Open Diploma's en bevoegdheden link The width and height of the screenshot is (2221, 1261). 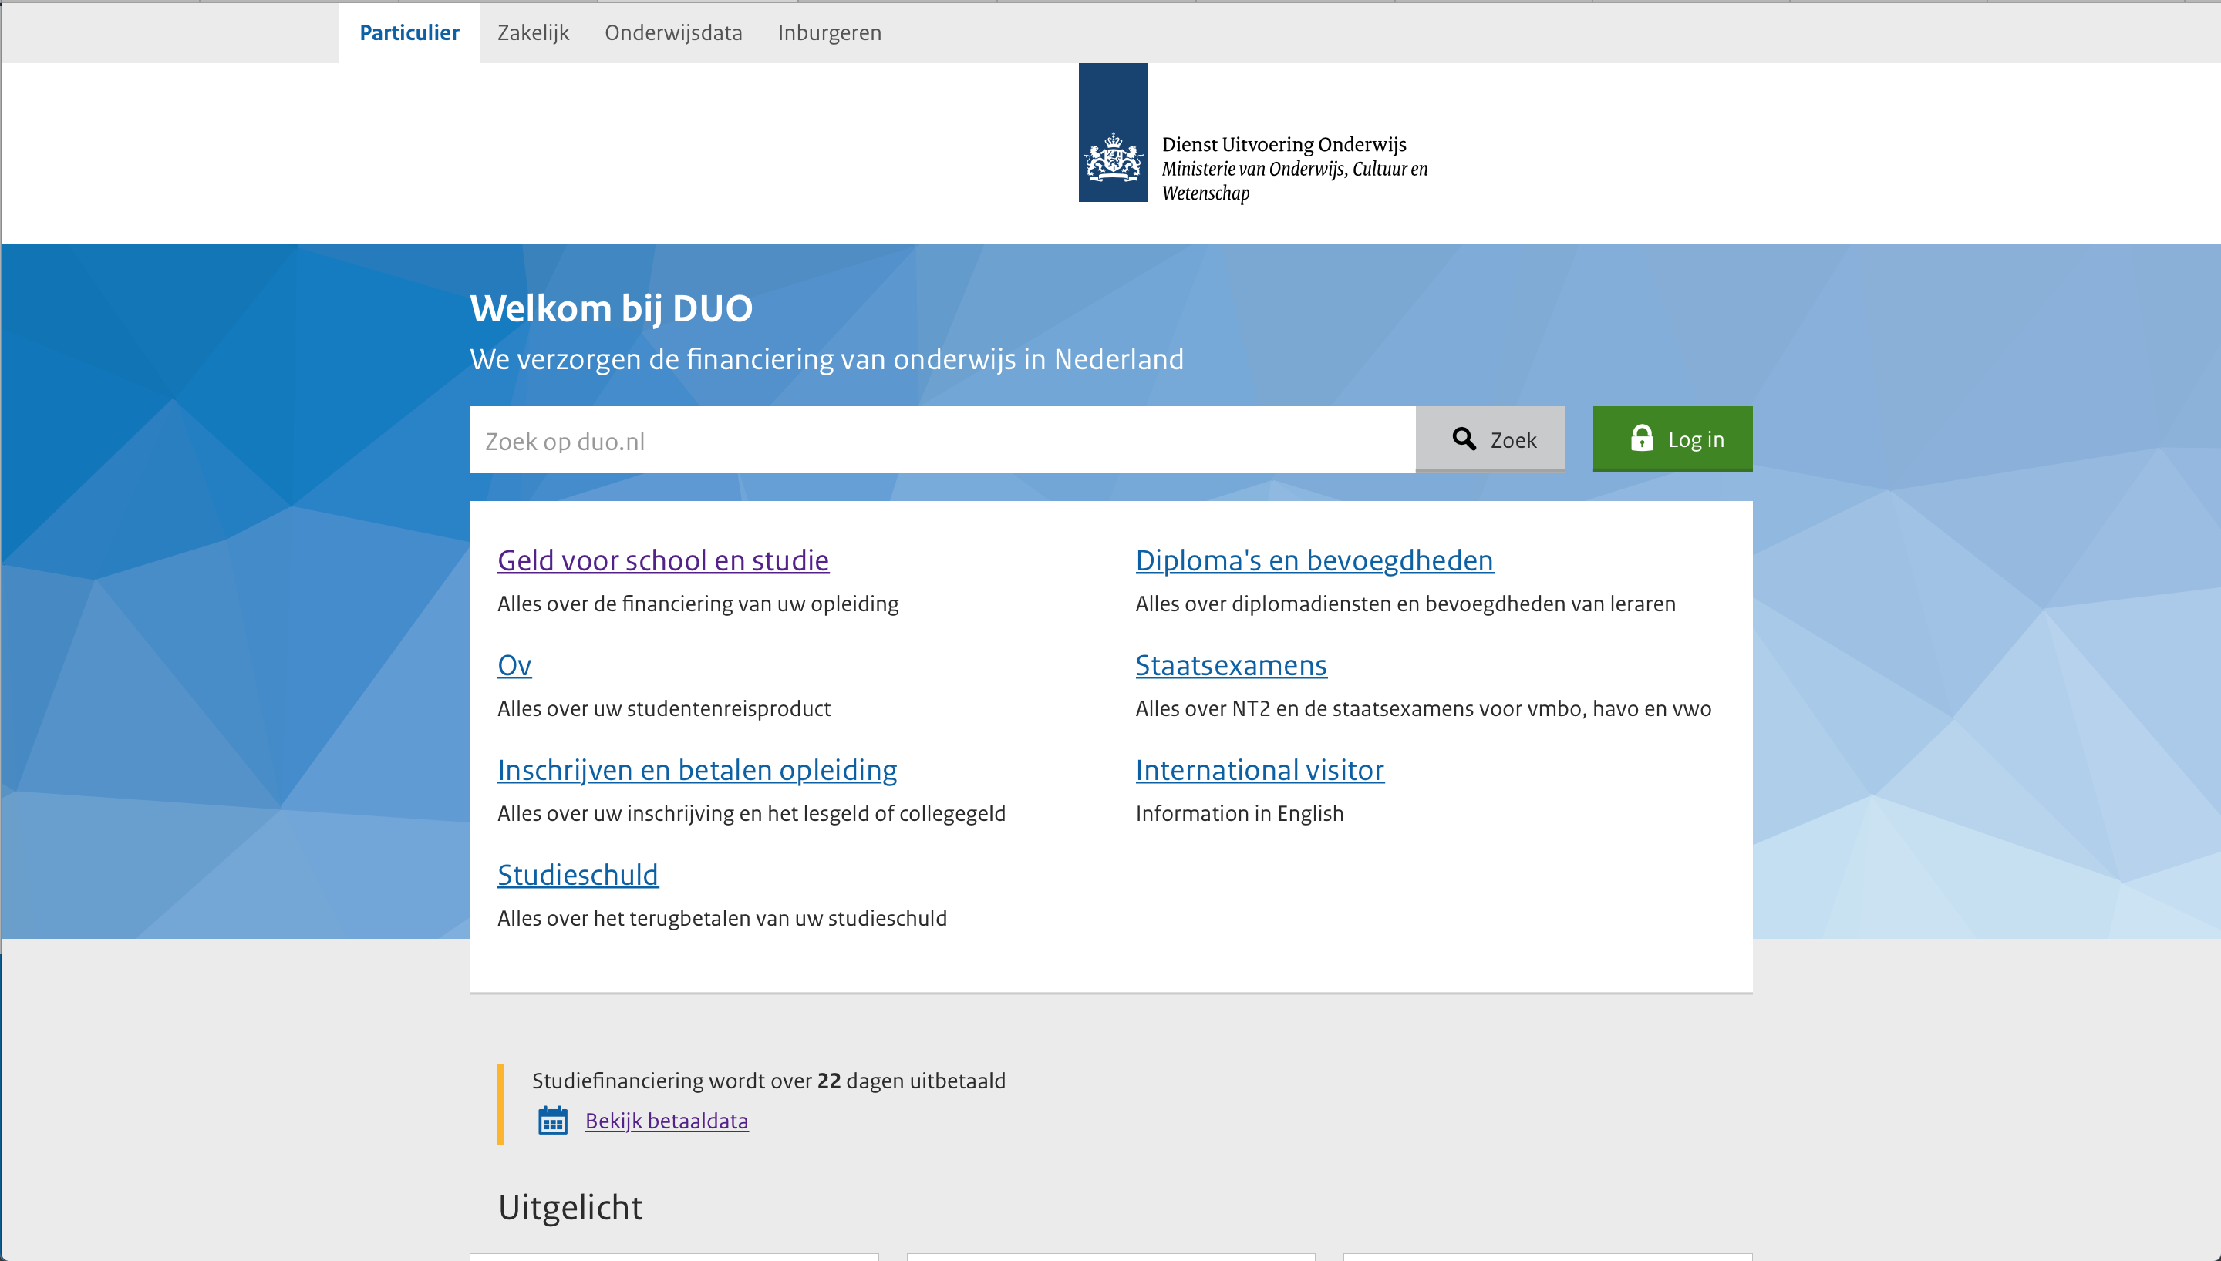point(1314,560)
